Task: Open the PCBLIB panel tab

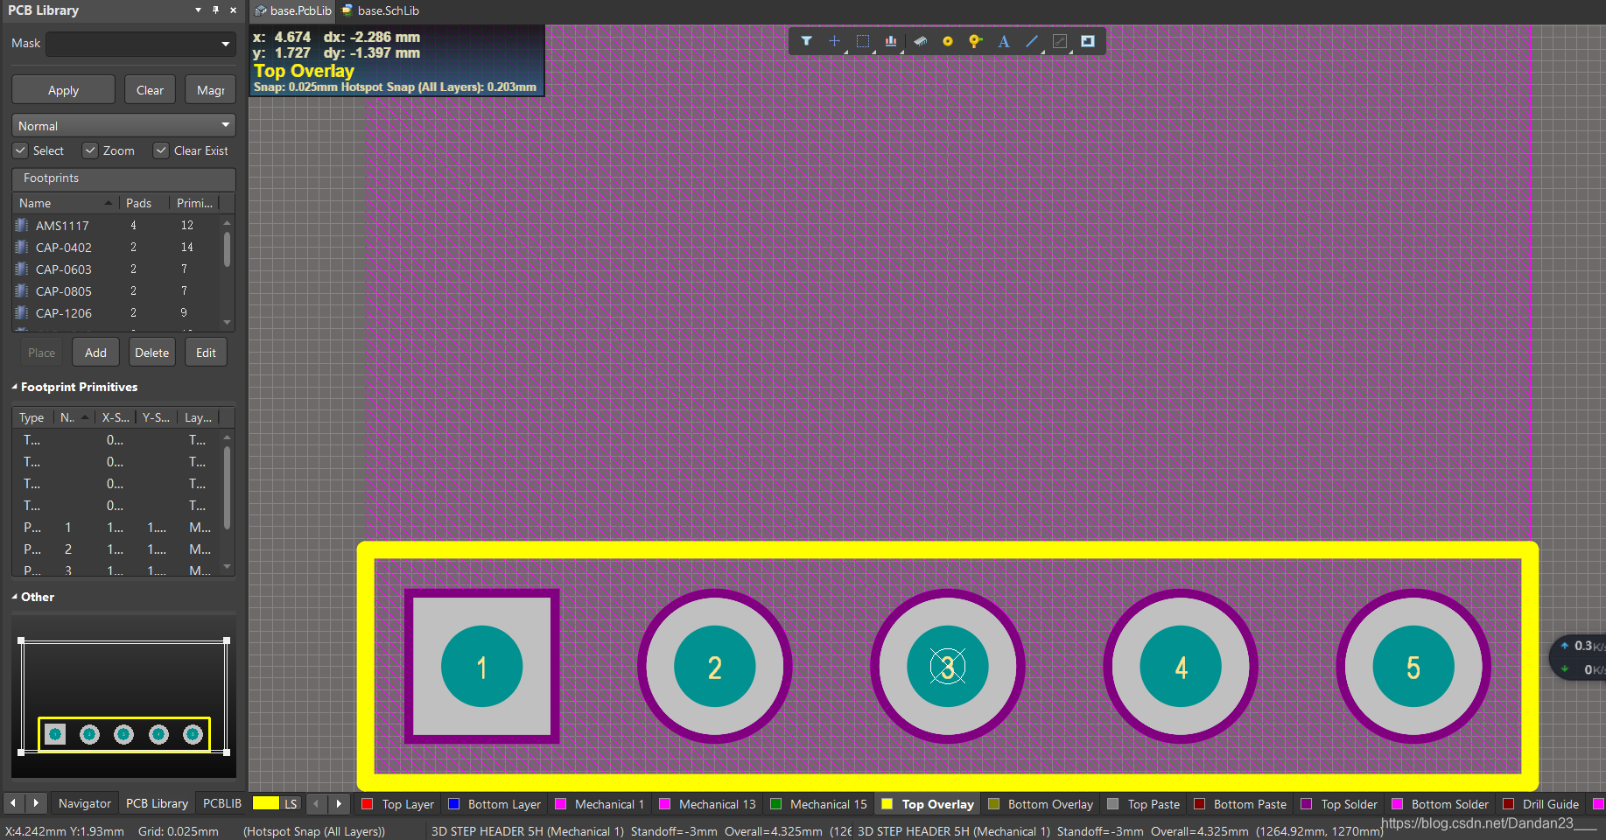Action: click(x=222, y=803)
